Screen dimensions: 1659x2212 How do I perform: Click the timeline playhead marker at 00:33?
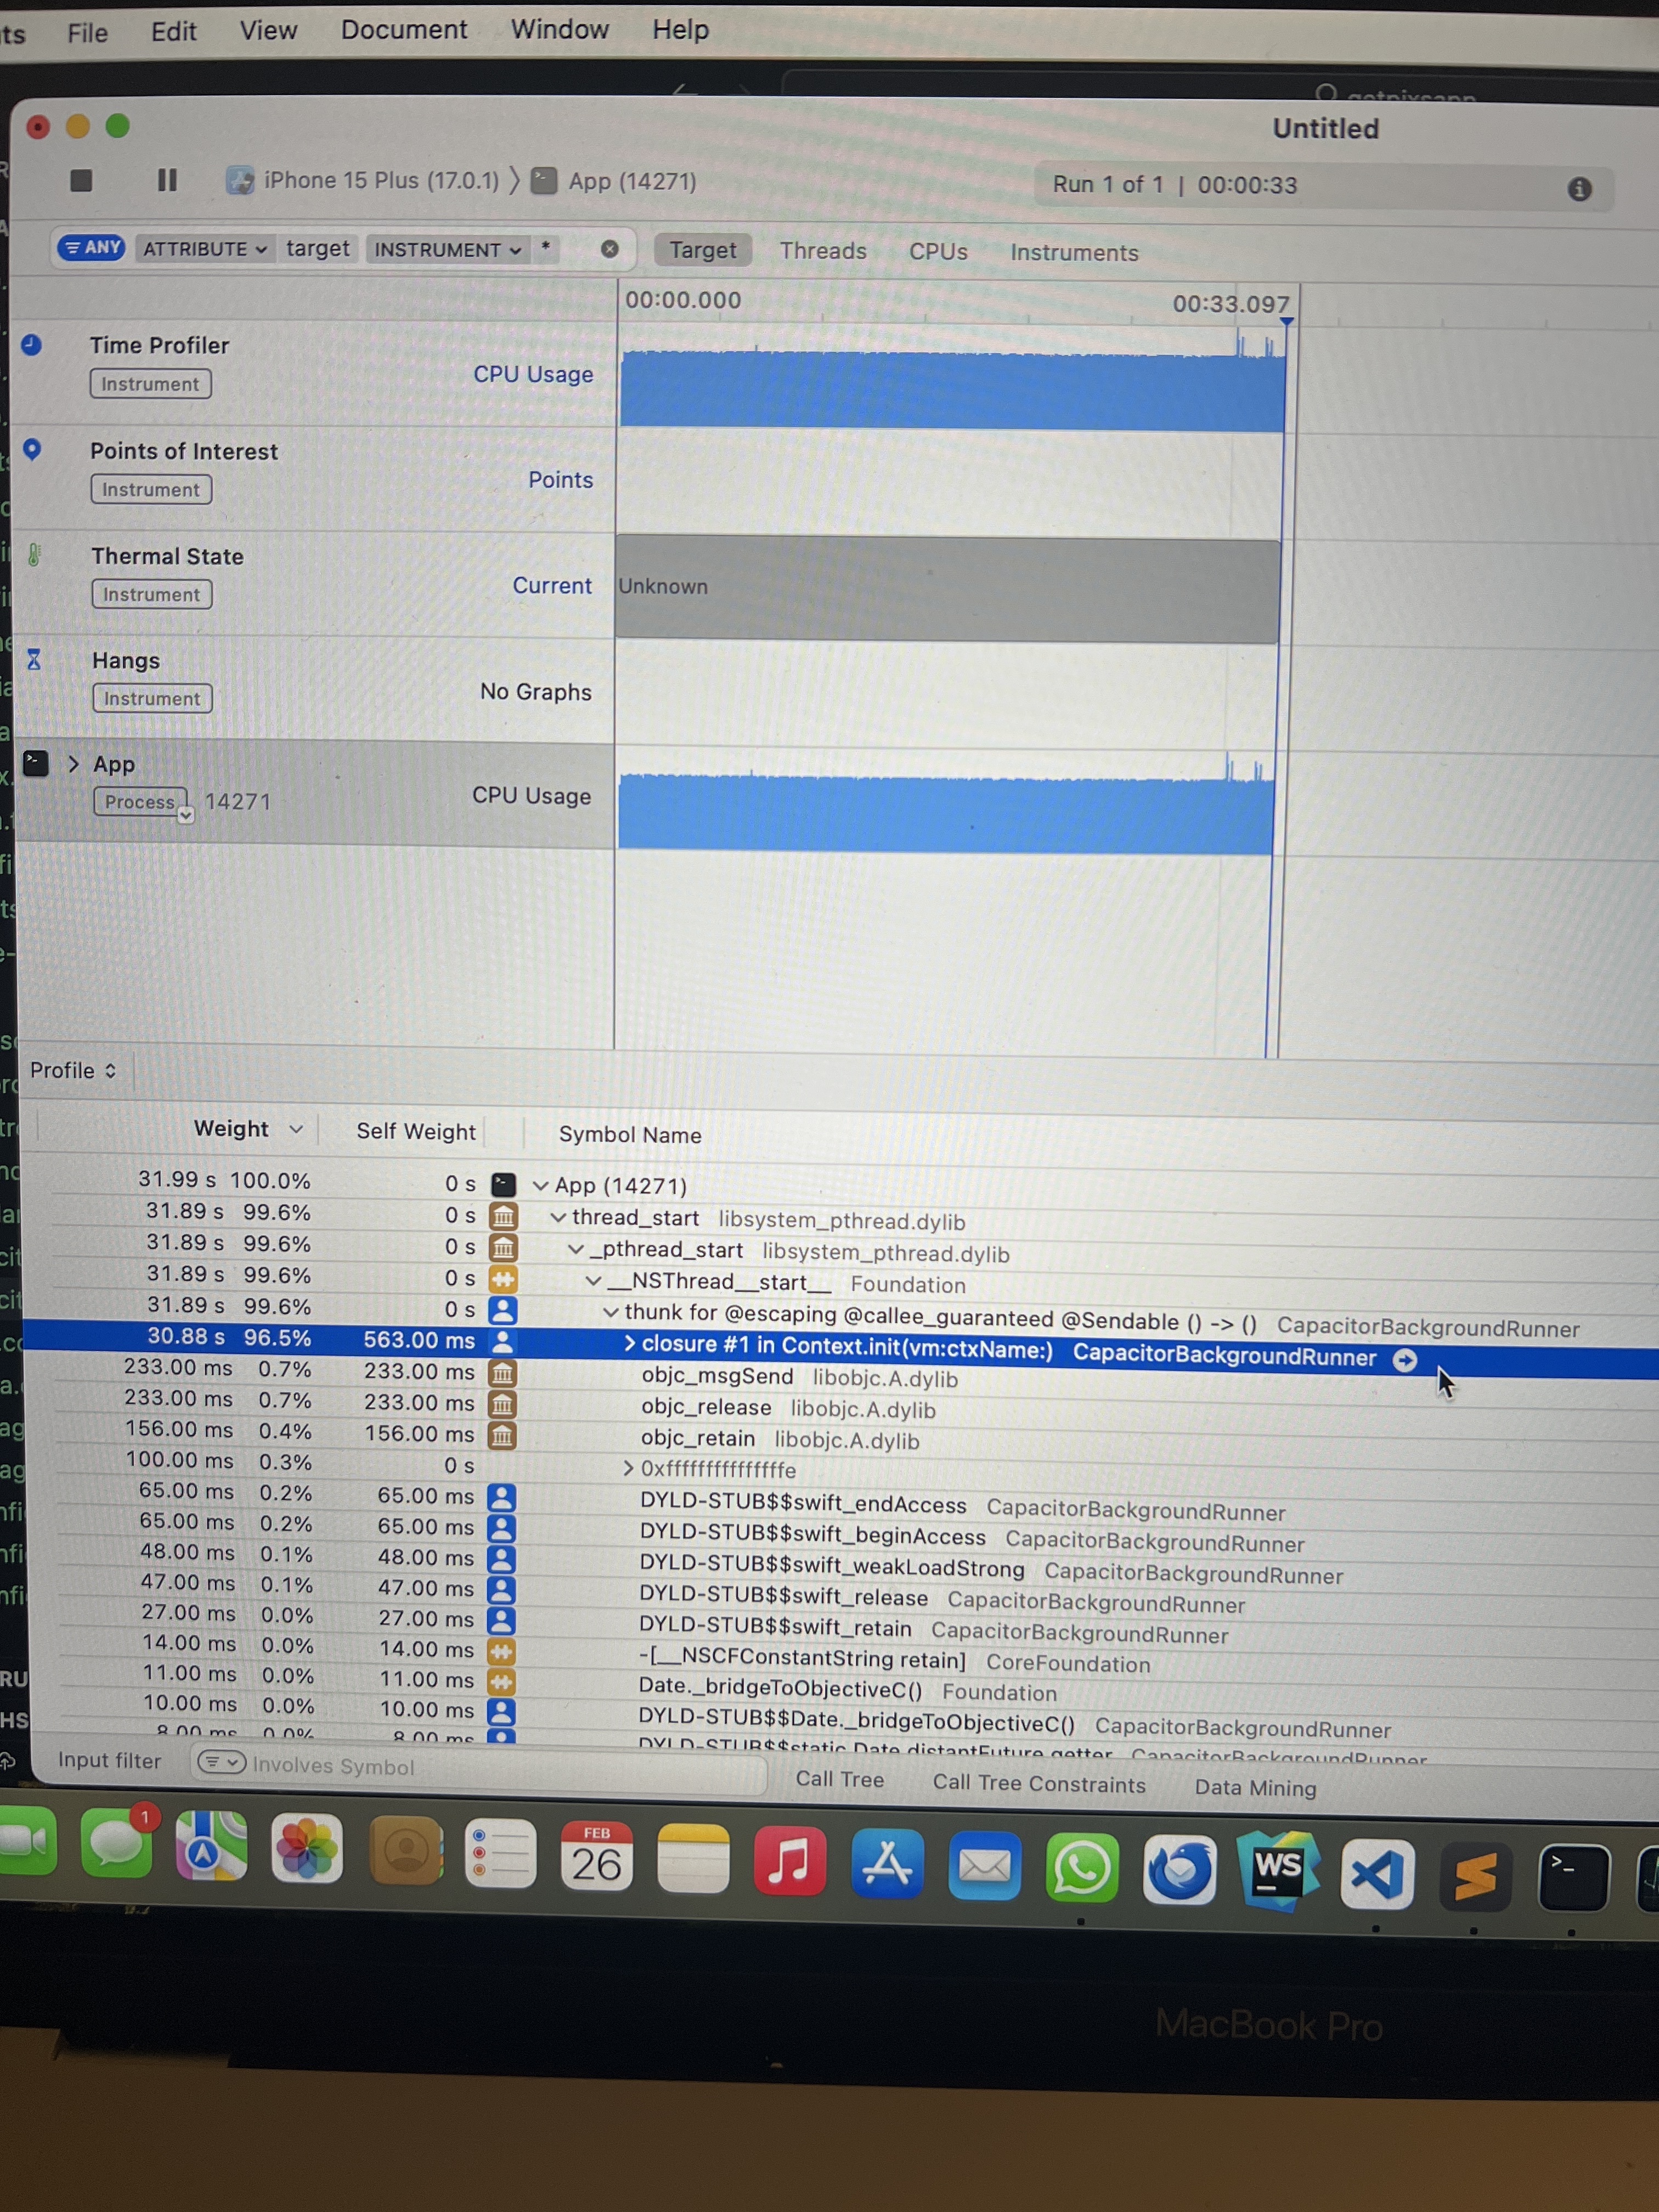click(x=1287, y=321)
